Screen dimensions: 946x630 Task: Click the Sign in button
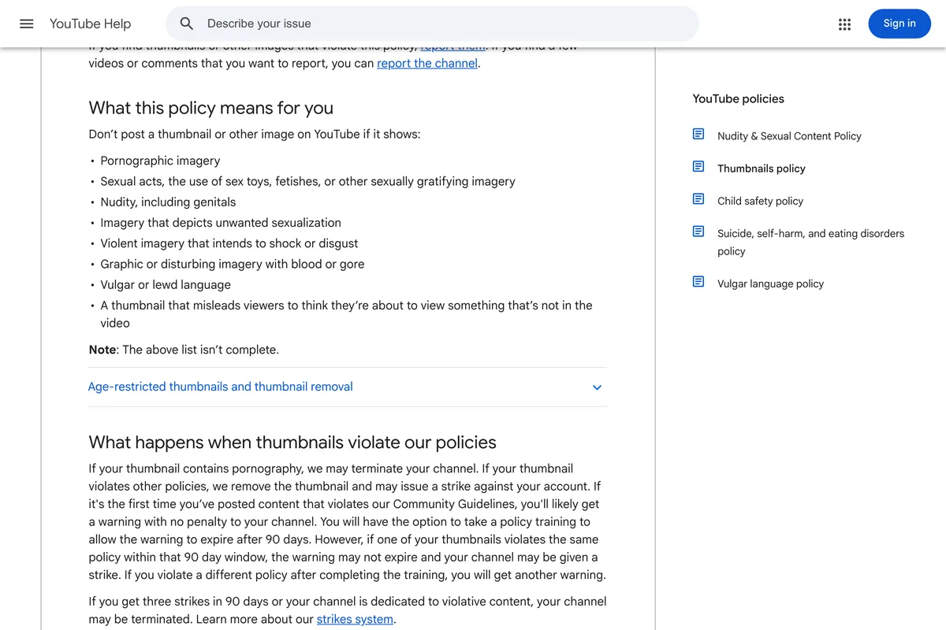899,24
